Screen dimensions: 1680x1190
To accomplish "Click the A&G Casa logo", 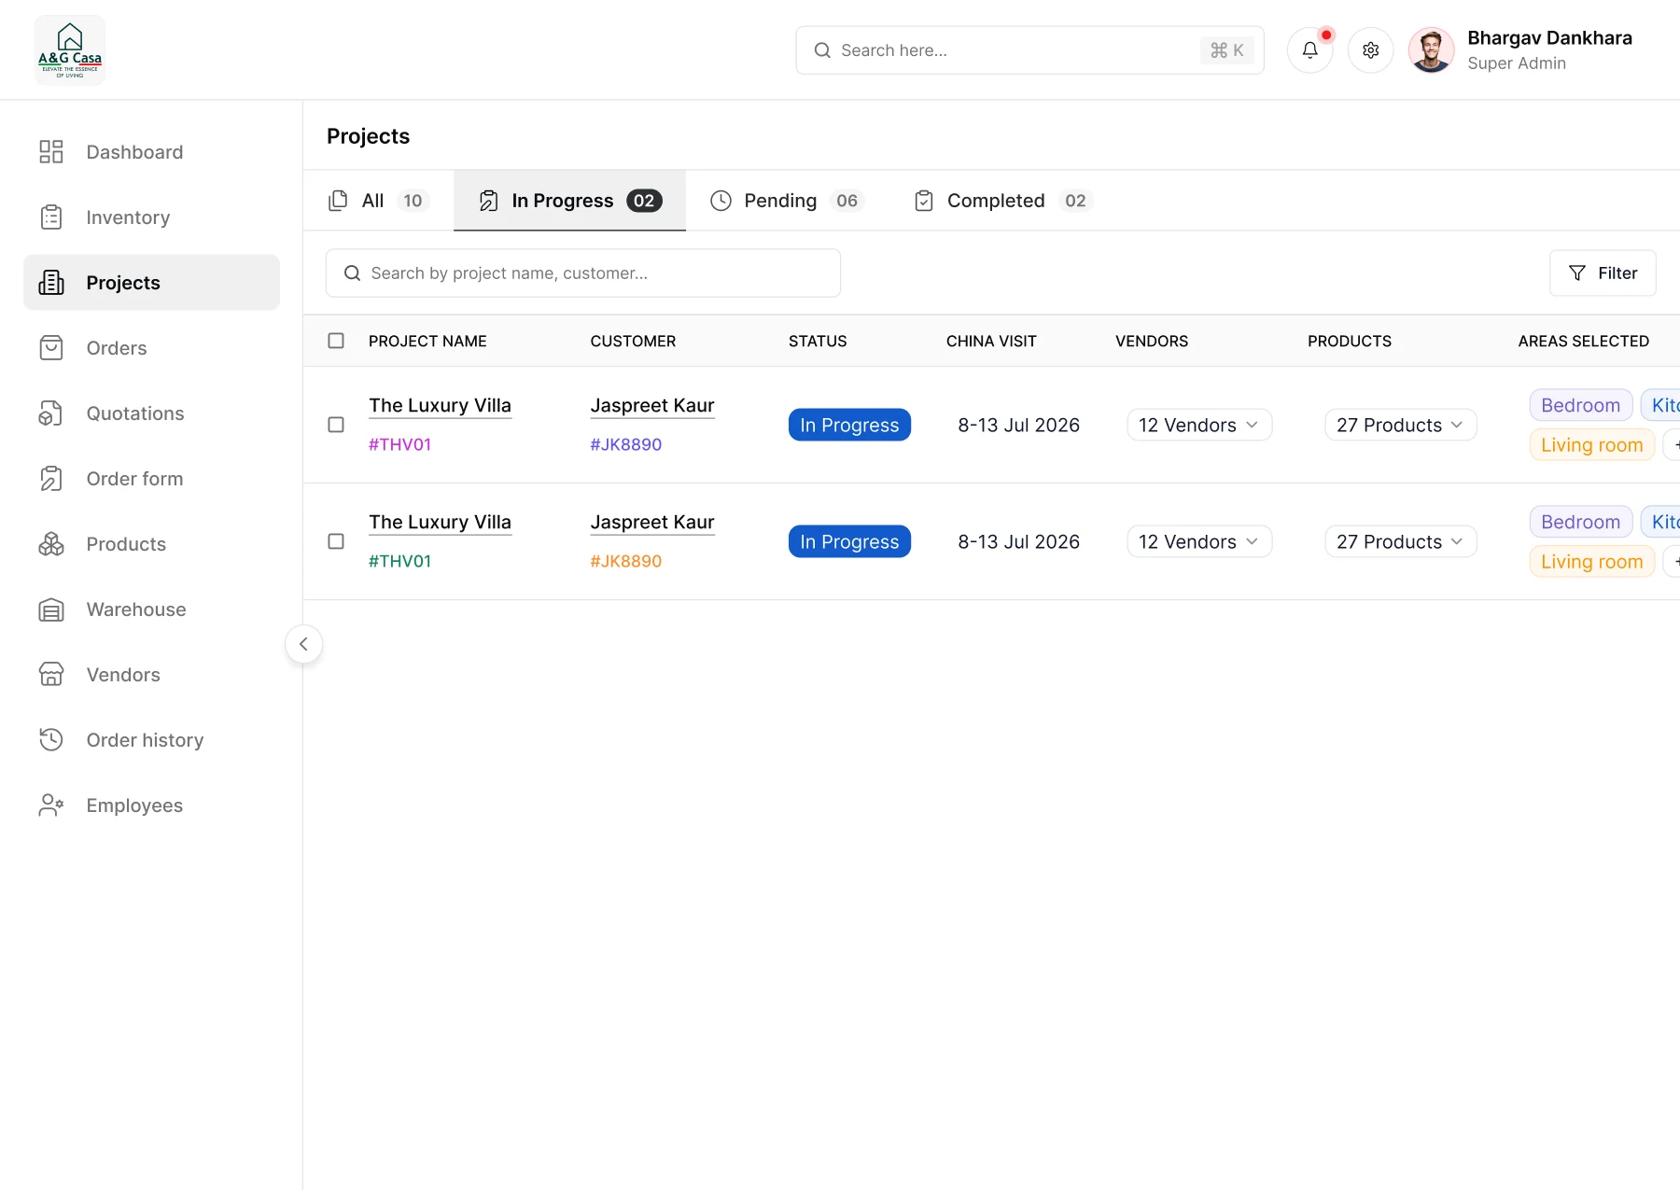I will coord(70,50).
